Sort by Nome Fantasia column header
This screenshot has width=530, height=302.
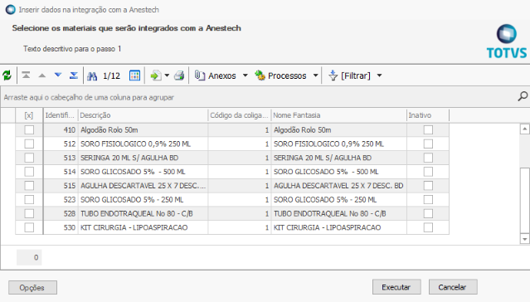pyautogui.click(x=339, y=115)
